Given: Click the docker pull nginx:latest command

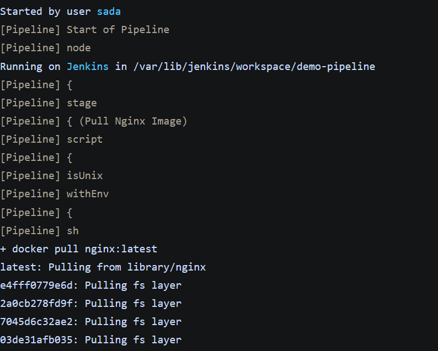Looking at the screenshot, I should [84, 249].
